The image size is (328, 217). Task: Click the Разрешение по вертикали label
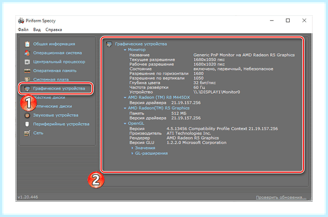(x=157, y=79)
